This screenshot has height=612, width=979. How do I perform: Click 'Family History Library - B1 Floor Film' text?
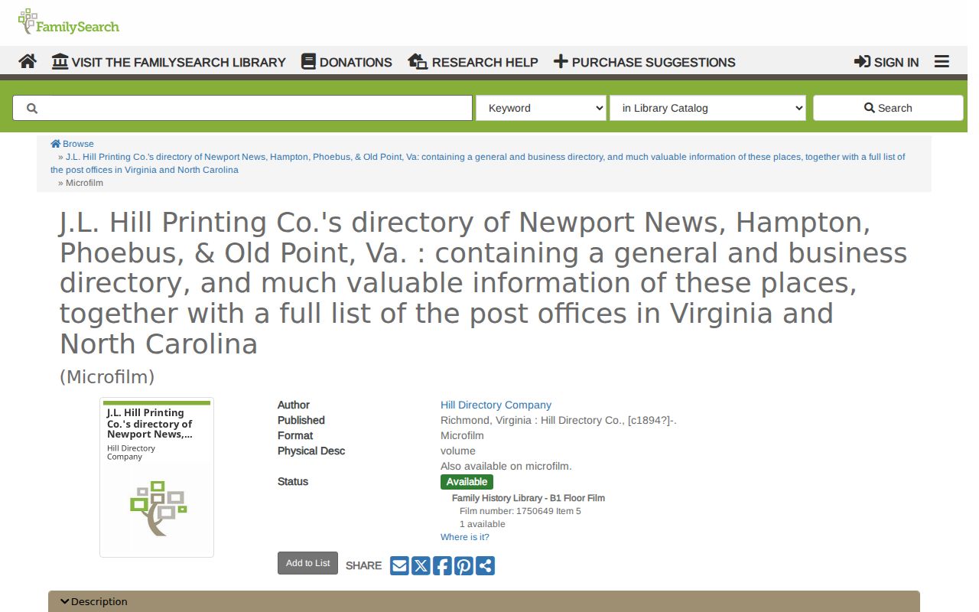point(529,498)
